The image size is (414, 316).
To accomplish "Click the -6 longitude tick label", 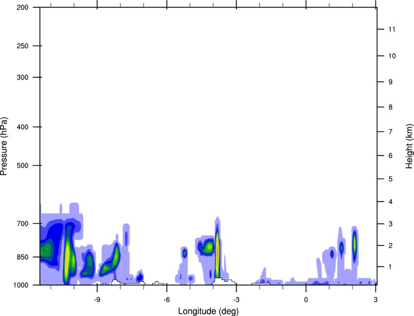I will coord(167,299).
